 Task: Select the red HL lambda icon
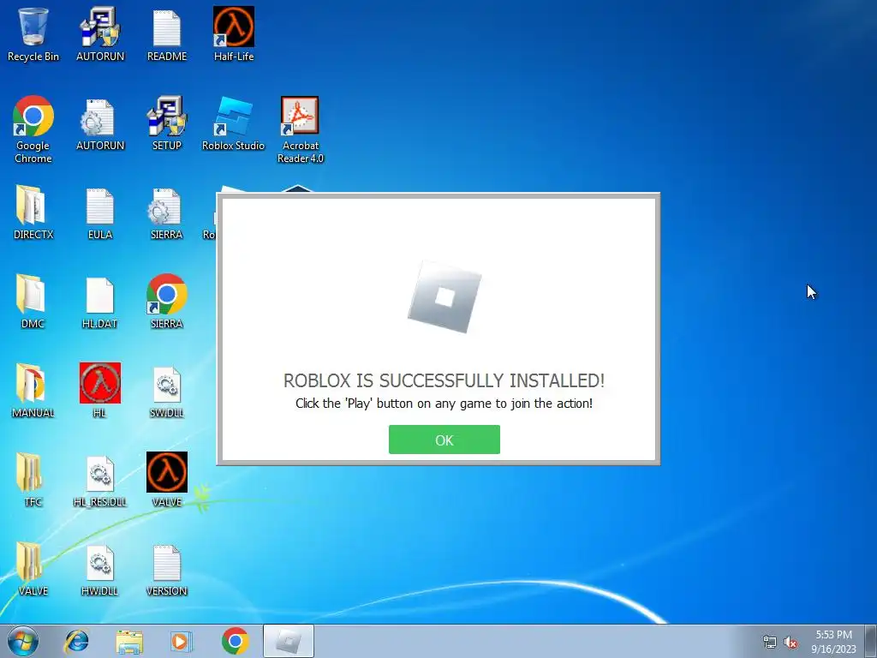(x=100, y=391)
